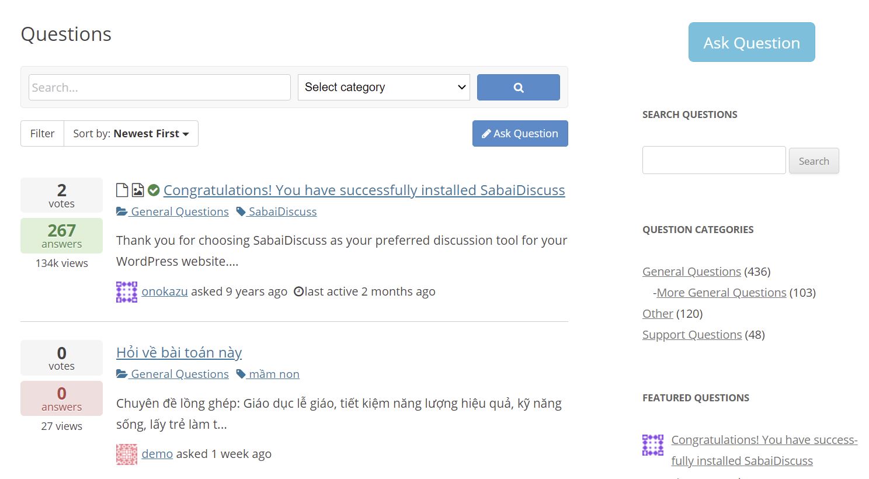Visit the demo user profile link
The height and width of the screenshot is (479, 869).
pos(157,454)
